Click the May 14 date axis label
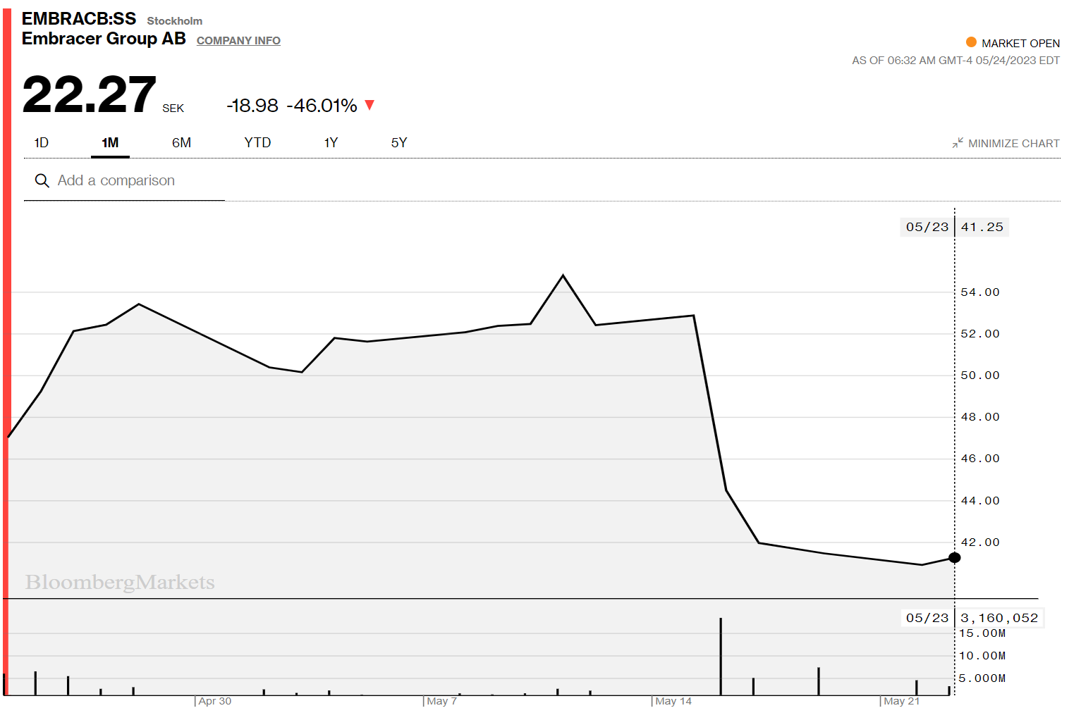The height and width of the screenshot is (720, 1081). 673,701
